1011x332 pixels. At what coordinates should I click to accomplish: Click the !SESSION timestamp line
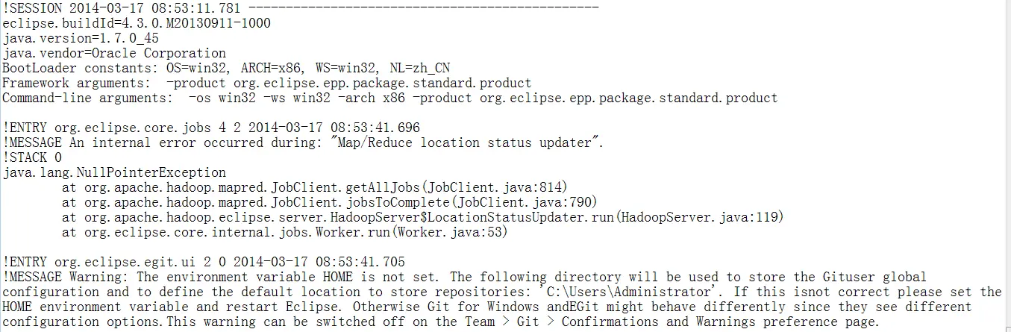(301, 8)
